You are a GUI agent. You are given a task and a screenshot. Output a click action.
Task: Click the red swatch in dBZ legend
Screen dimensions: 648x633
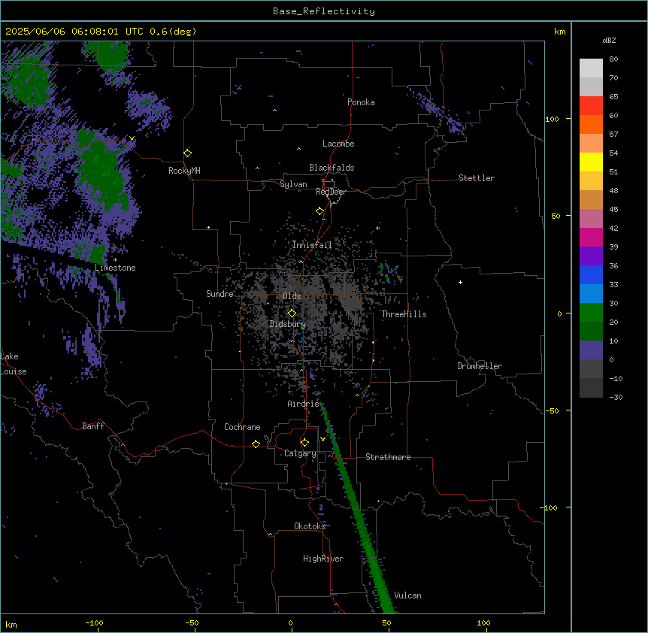[x=591, y=106]
